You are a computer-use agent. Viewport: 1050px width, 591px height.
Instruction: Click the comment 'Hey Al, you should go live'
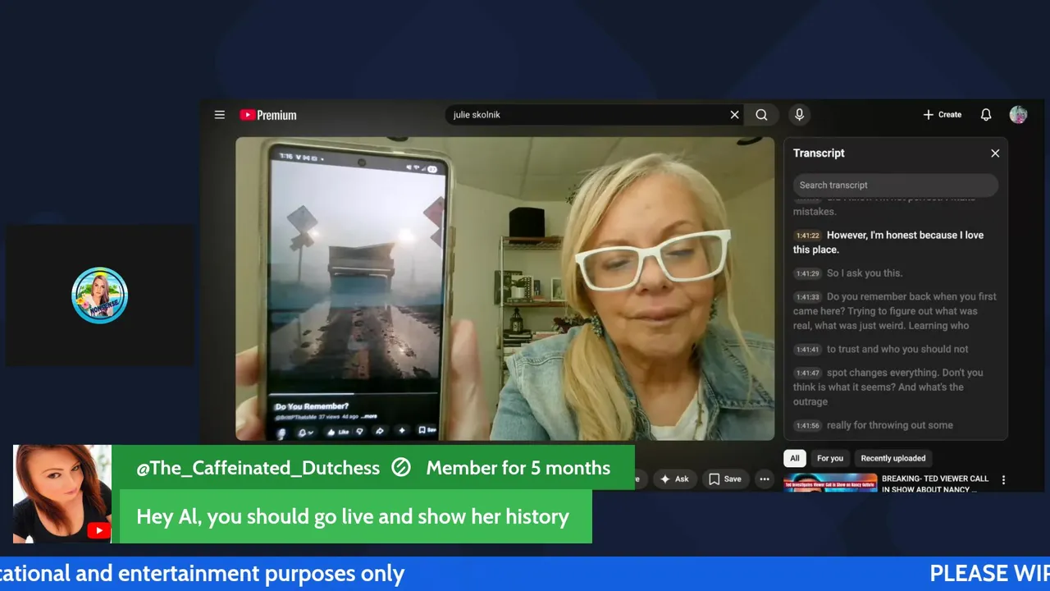coord(353,516)
